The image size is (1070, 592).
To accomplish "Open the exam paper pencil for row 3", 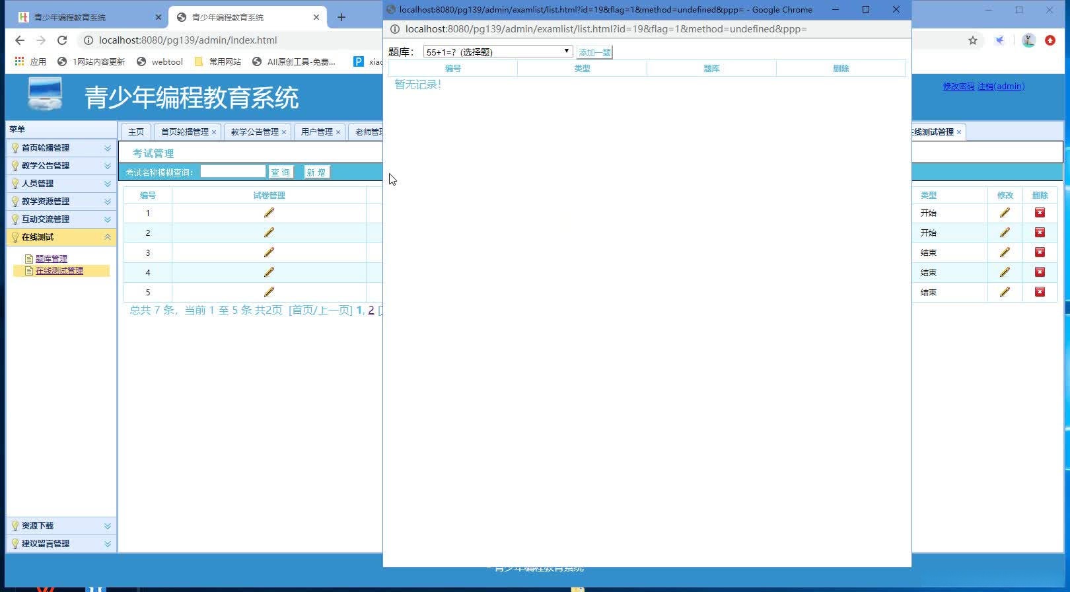I will pos(269,252).
